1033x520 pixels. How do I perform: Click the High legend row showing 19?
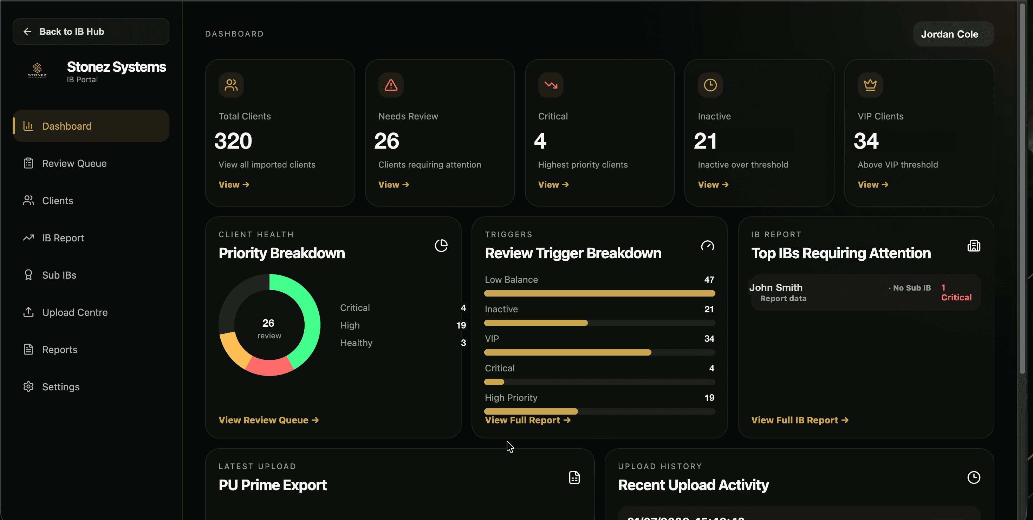[x=403, y=325]
